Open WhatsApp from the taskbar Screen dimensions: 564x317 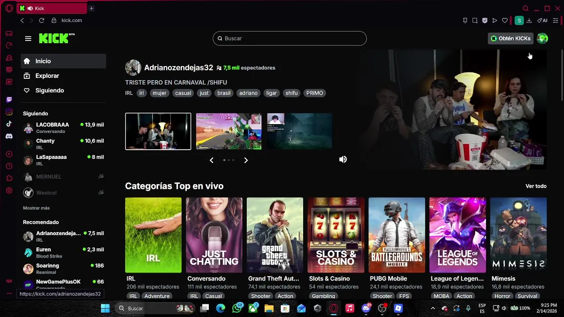tap(237, 308)
